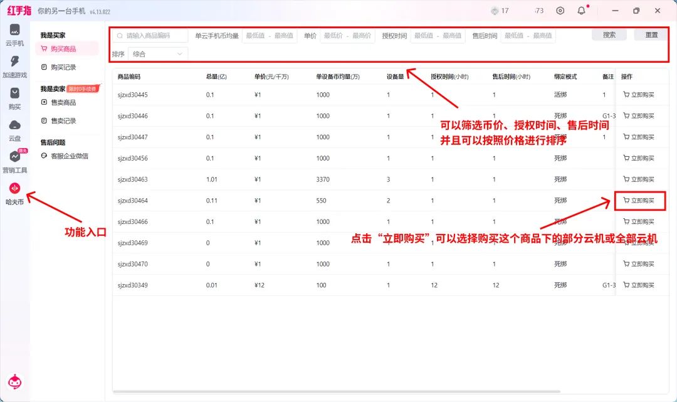Click 立即购买 for sjzxd30445

coord(639,95)
